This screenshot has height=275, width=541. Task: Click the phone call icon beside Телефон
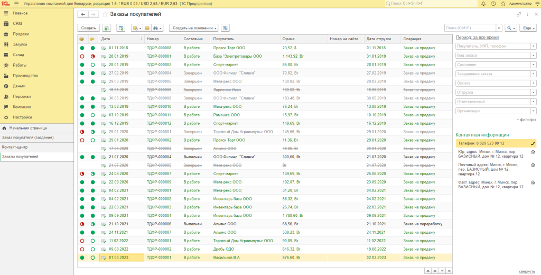[x=533, y=143]
